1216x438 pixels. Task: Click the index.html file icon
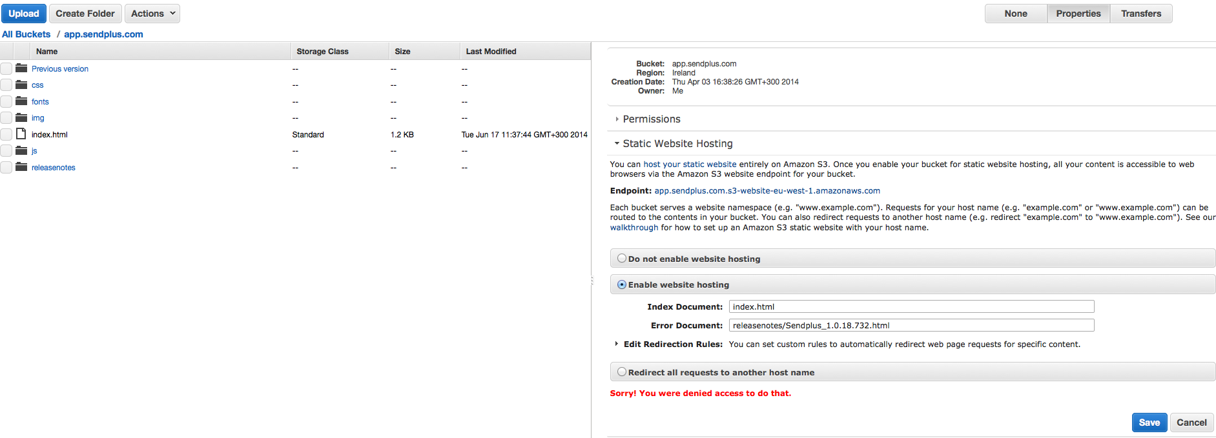point(21,134)
